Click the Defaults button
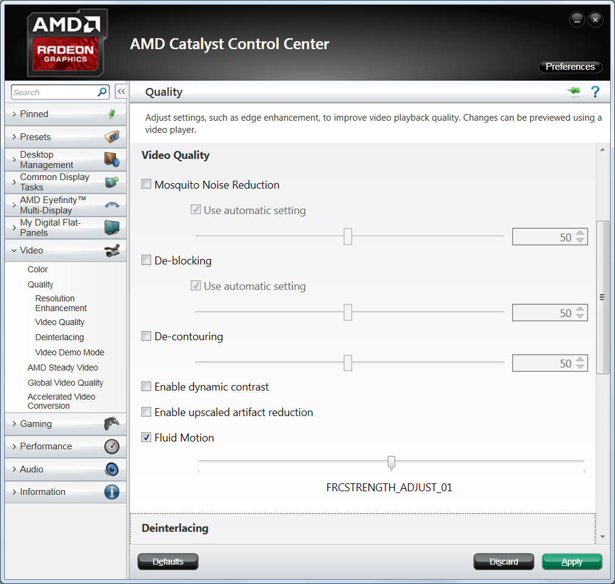Screen dimensions: 615x584 coord(168,562)
